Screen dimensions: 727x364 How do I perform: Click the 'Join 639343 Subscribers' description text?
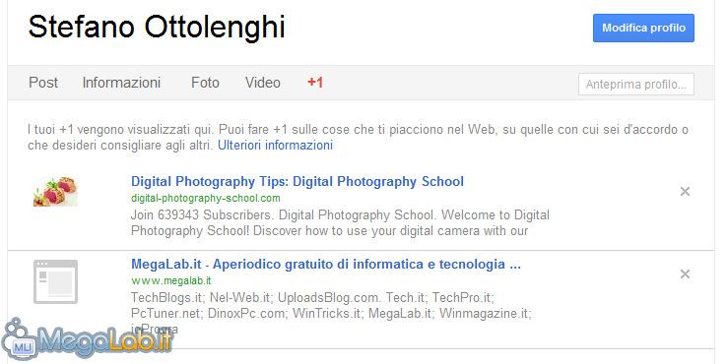coord(340,222)
